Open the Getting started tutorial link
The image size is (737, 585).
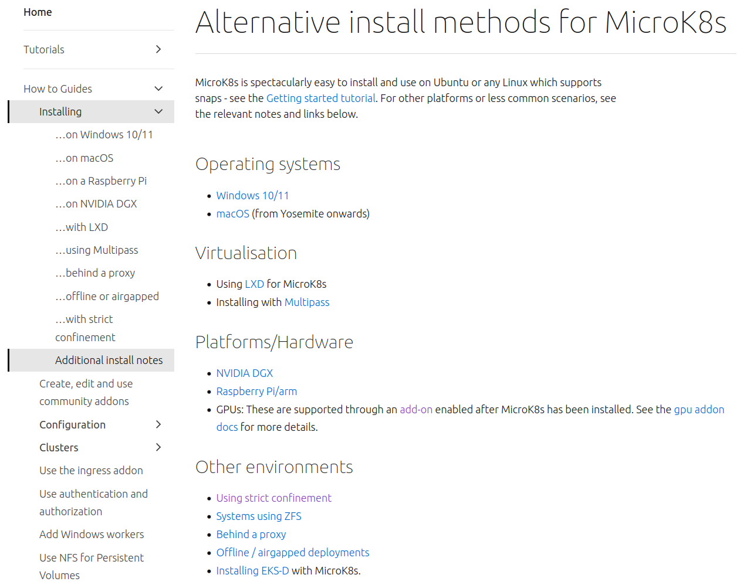320,98
